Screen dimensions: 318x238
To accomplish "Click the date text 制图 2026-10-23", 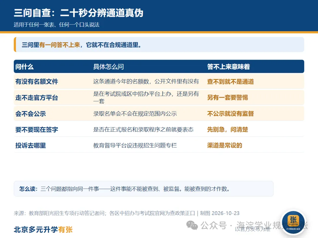I will tap(220, 213).
